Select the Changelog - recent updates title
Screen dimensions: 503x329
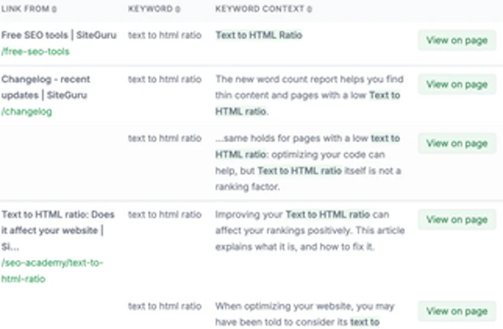point(46,87)
